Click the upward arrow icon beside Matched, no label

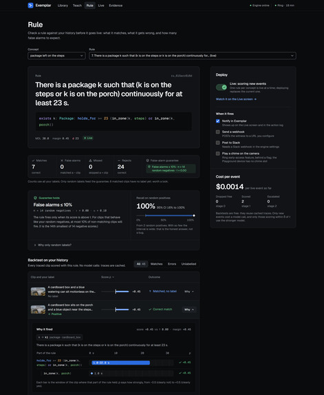click(150, 291)
